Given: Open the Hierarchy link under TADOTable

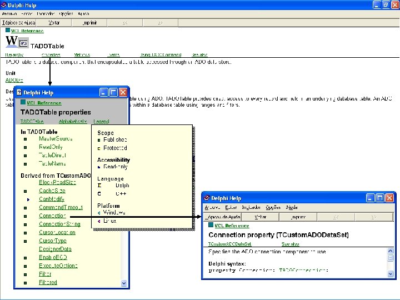Looking at the screenshot, I should coord(14,54).
